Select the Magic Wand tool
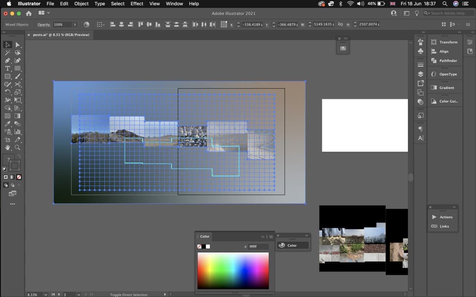Viewport: 476px width, 297px height. pos(7,53)
